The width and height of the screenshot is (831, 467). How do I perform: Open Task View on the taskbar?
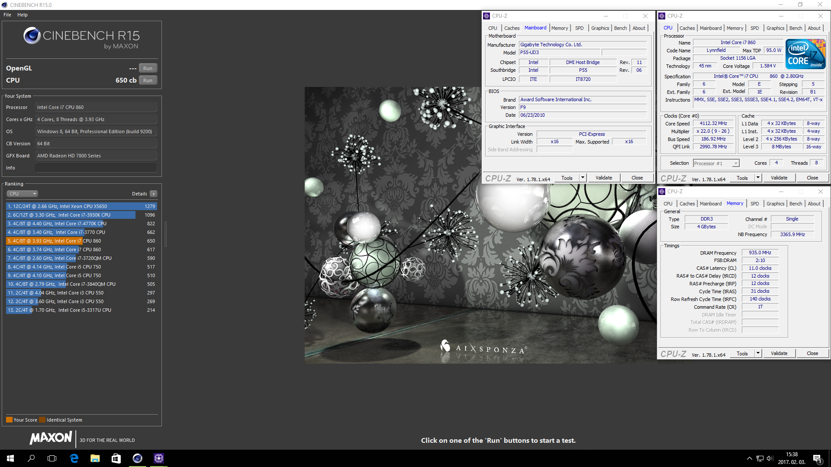coord(52,458)
